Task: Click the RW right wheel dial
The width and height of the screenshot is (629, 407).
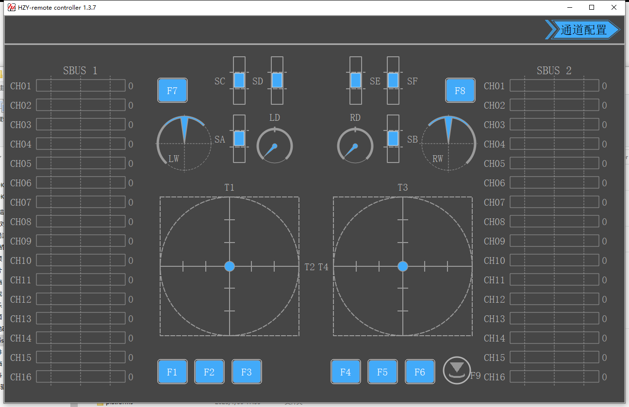Action: pos(448,144)
